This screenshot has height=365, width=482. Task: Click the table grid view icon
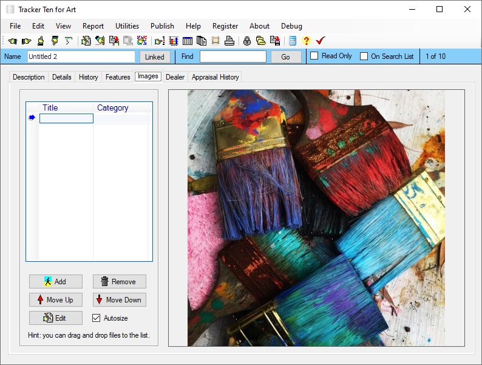pyautogui.click(x=188, y=41)
